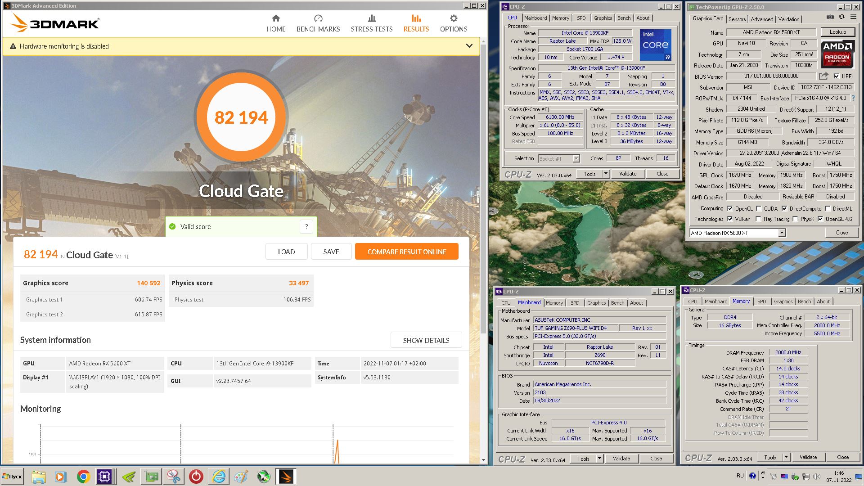Click the 3DMark vertical scrollbar thumb

pos(483,189)
